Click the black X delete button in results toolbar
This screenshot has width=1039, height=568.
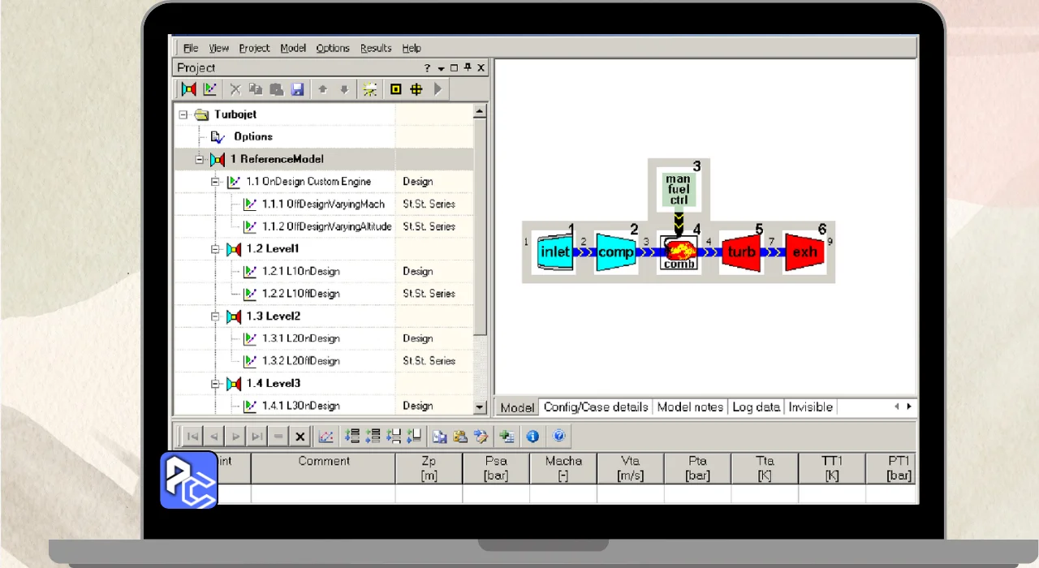click(300, 437)
